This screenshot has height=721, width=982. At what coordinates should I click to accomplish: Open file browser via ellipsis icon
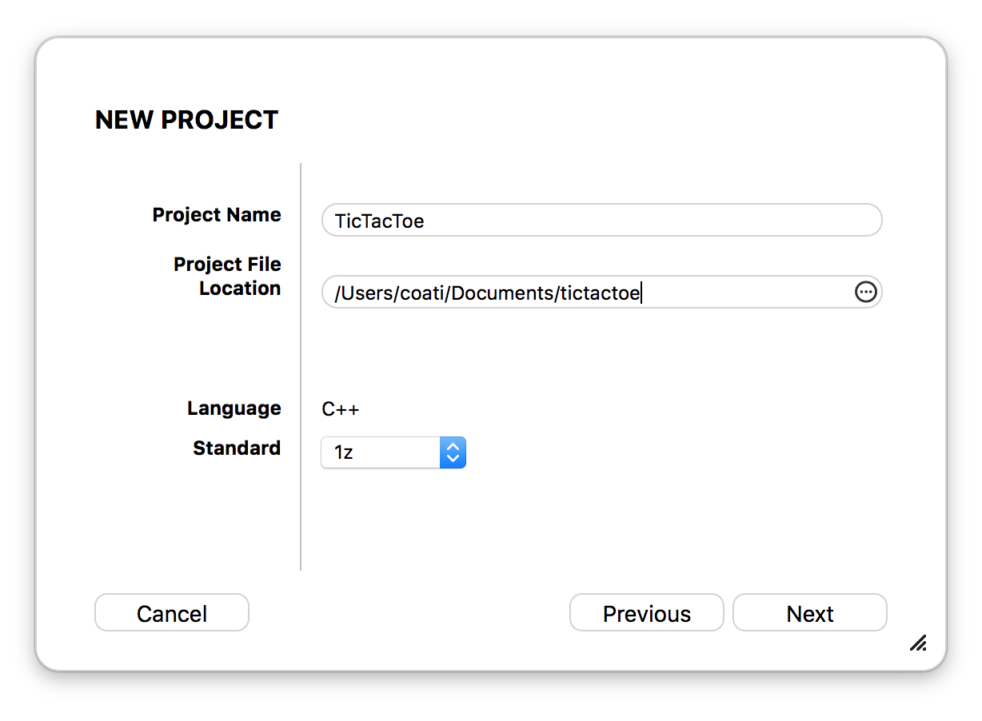[866, 293]
